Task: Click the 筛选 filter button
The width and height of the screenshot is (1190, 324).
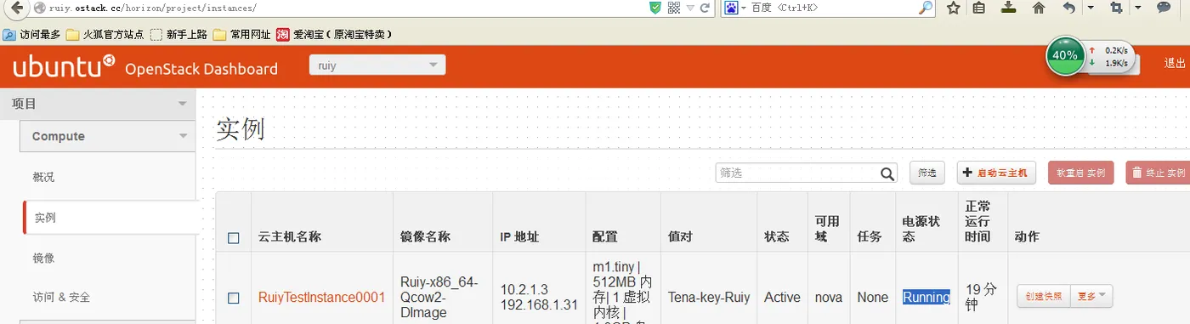Action: point(927,173)
